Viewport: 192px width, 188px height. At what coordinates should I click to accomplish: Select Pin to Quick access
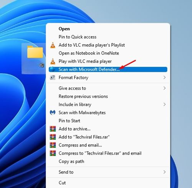coord(78,37)
